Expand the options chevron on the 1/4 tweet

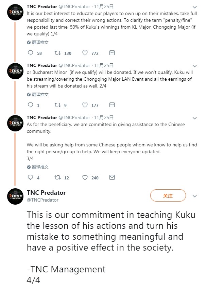[194, 7]
